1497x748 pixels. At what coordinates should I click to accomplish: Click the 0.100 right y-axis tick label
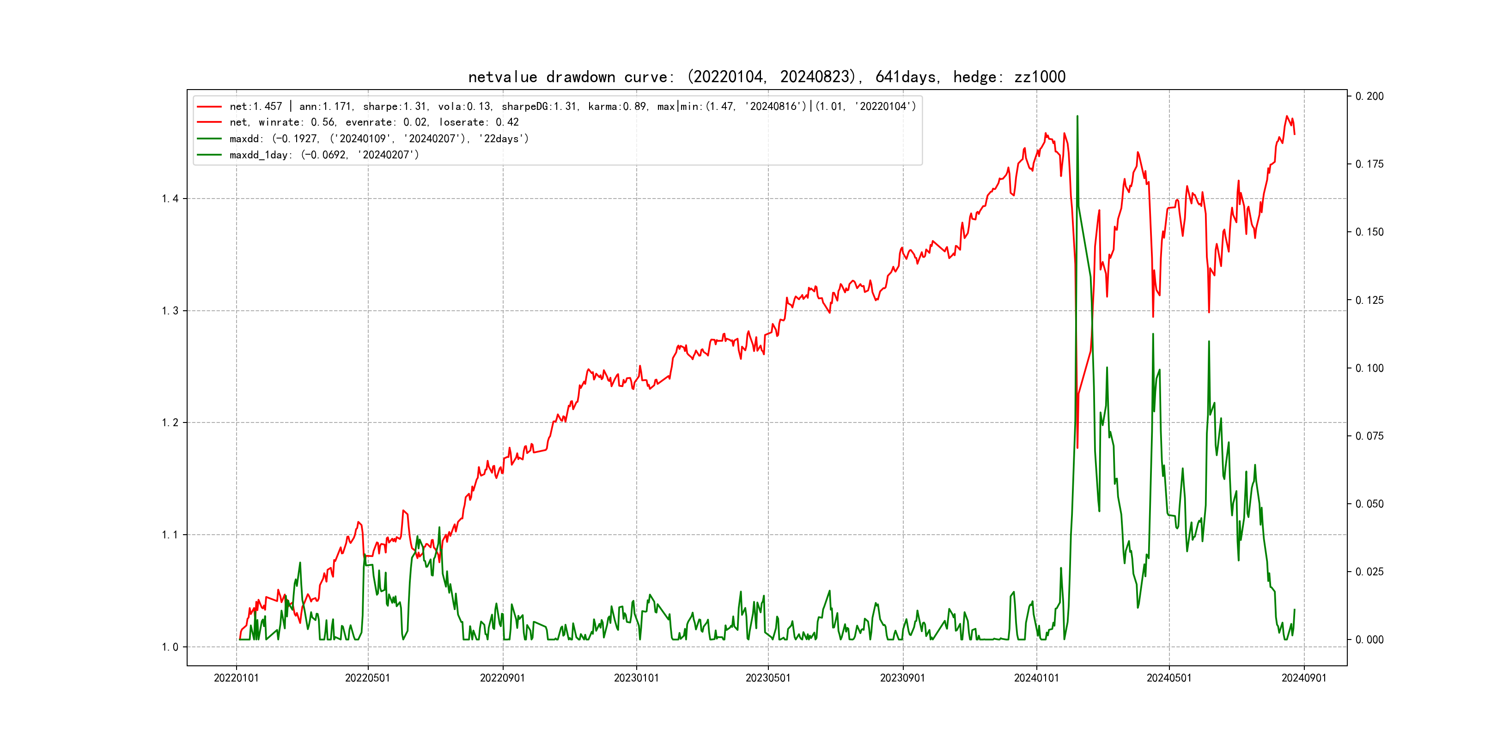tap(1369, 368)
